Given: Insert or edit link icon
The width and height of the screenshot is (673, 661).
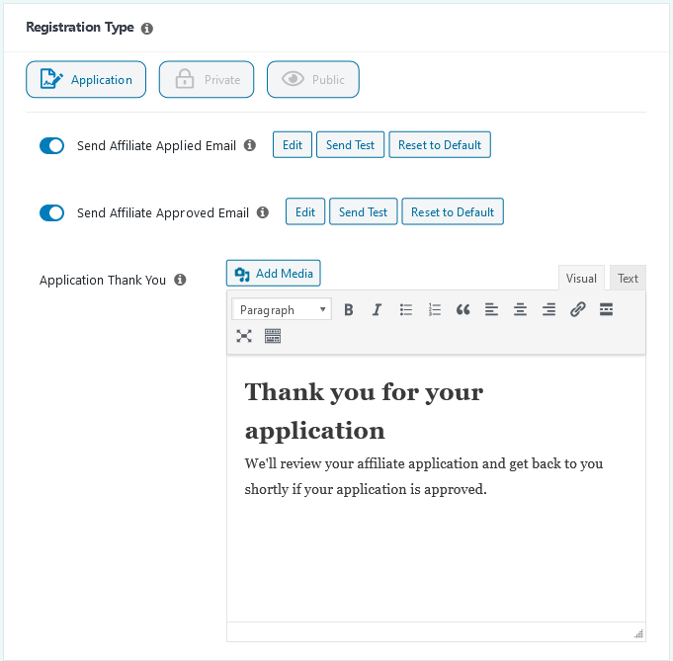Looking at the screenshot, I should 578,309.
